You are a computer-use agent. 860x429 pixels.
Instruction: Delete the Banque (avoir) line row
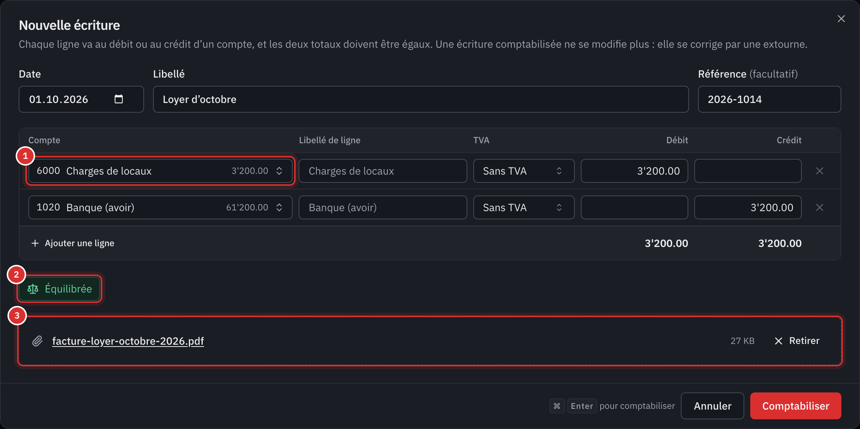[819, 207]
